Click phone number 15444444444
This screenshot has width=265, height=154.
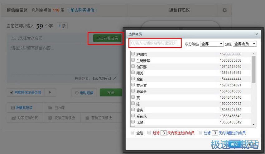click(x=230, y=79)
